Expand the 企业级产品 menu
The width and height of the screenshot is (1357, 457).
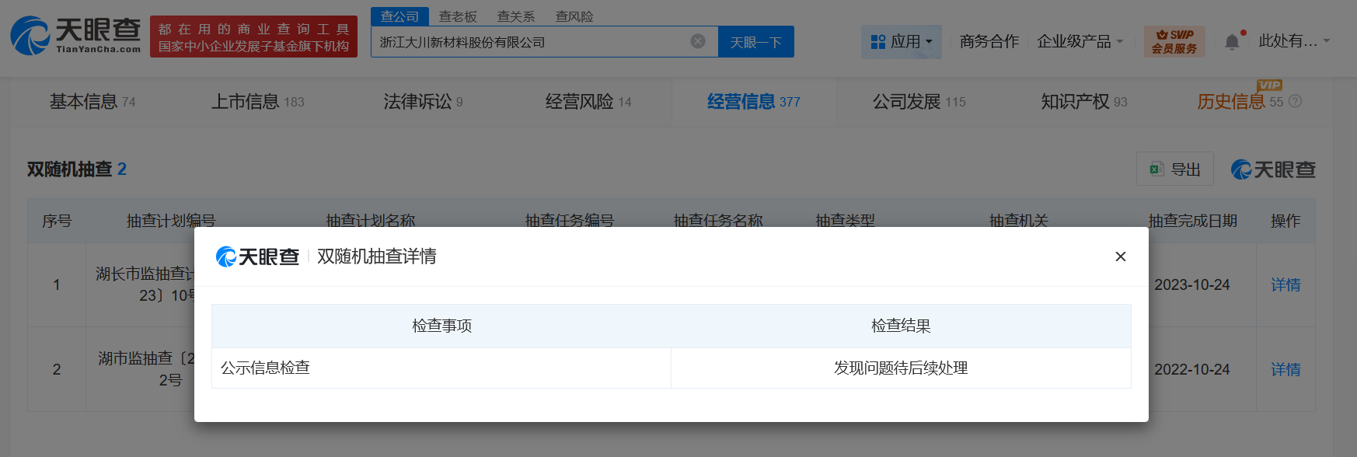pos(1080,41)
